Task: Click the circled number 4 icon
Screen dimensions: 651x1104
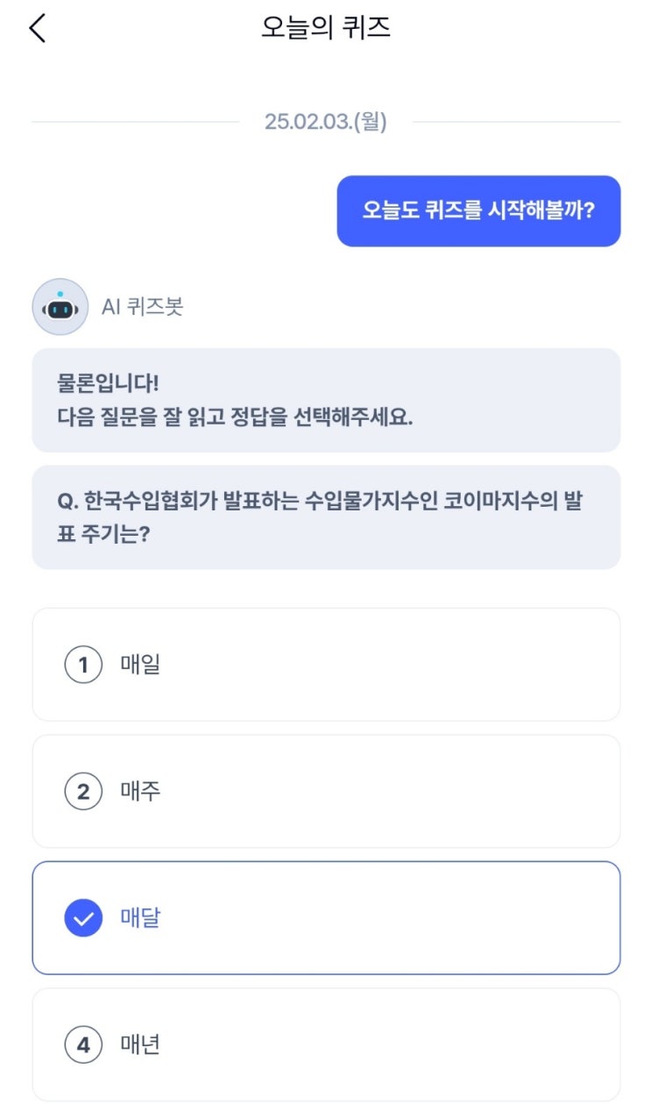Action: pyautogui.click(x=83, y=1045)
